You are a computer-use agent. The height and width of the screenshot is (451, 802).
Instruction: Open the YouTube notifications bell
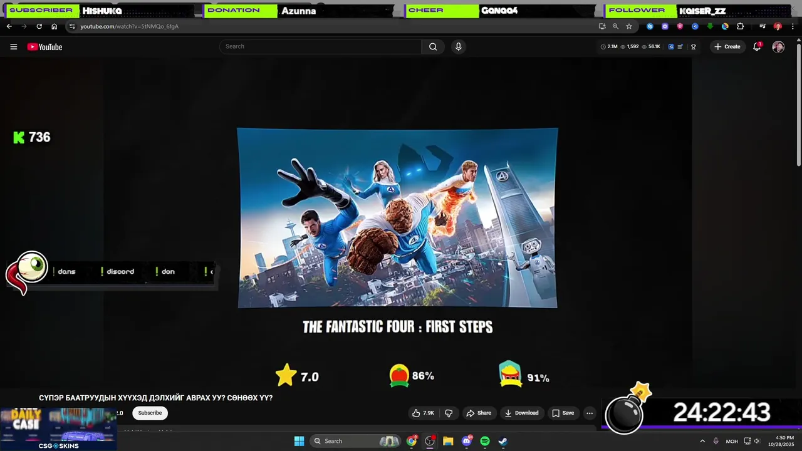pyautogui.click(x=757, y=46)
